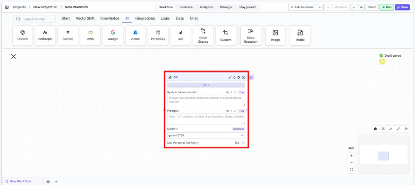The width and height of the screenshot is (415, 185).
Task: Add a Cohere node
Action: pos(68,35)
